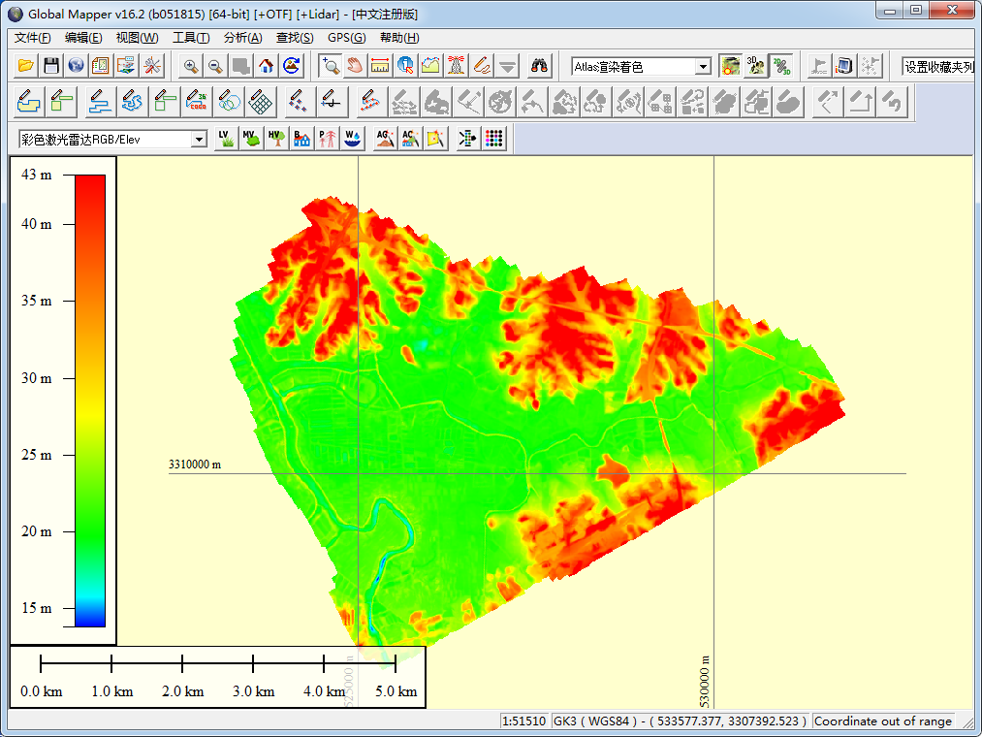Viewport: 982px width, 737px height.
Task: Classify lidar points as Building (B)
Action: point(301,139)
